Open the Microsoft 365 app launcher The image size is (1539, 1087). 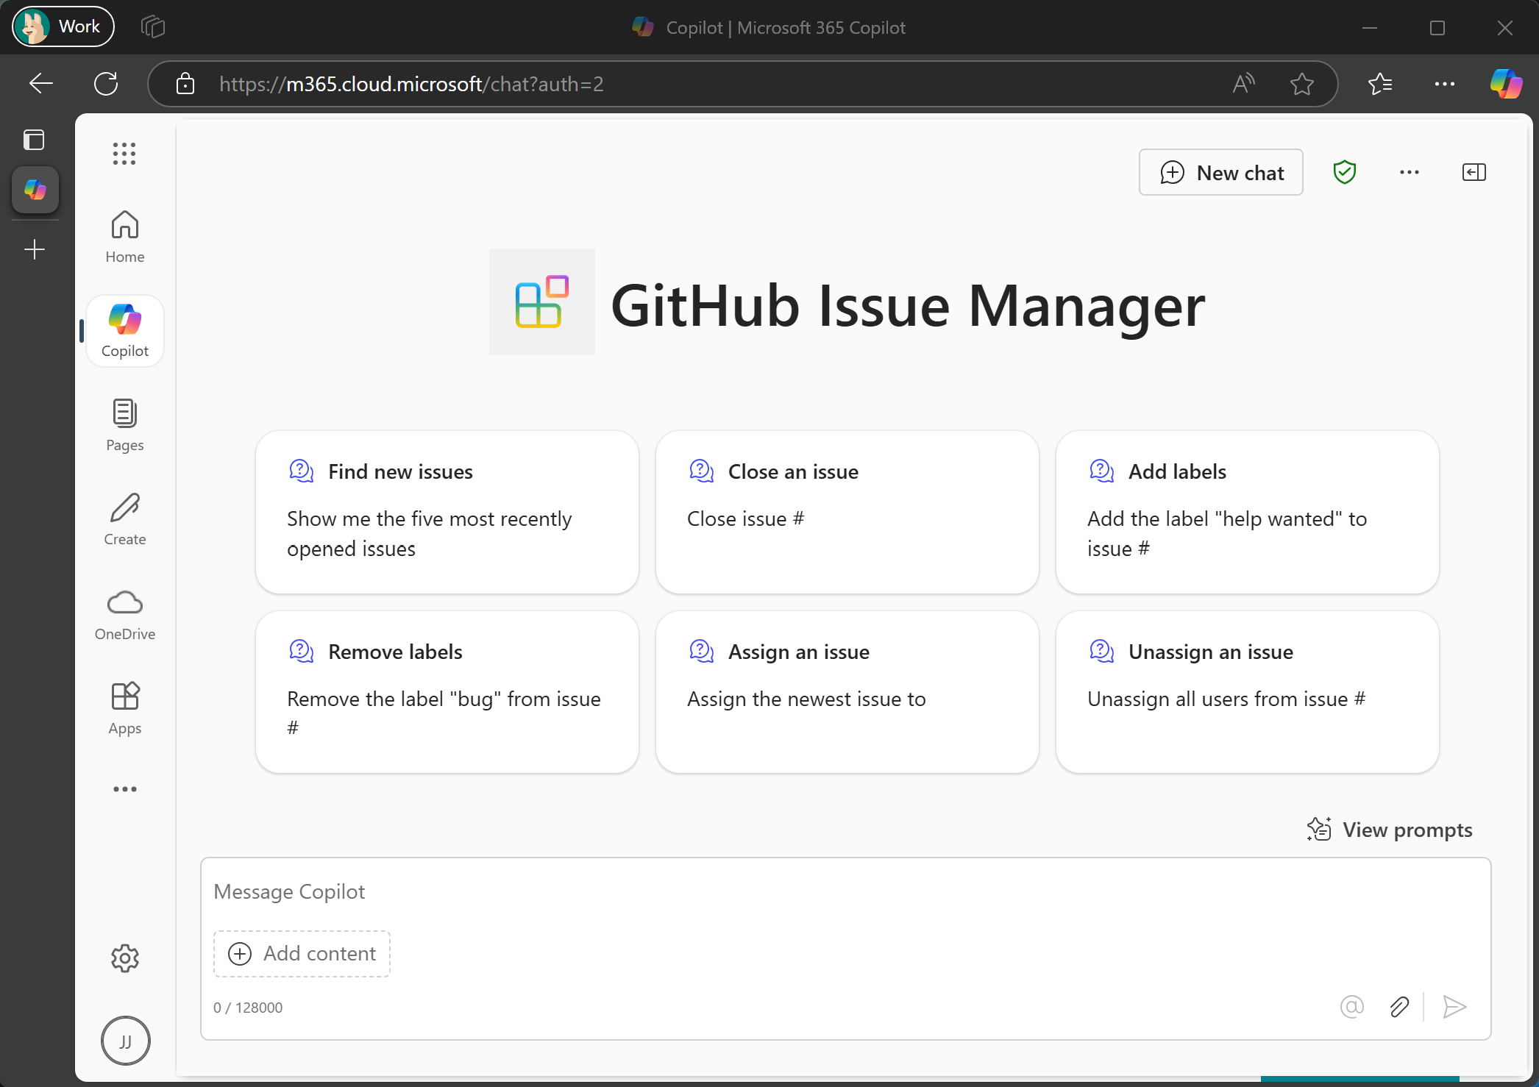tap(124, 154)
